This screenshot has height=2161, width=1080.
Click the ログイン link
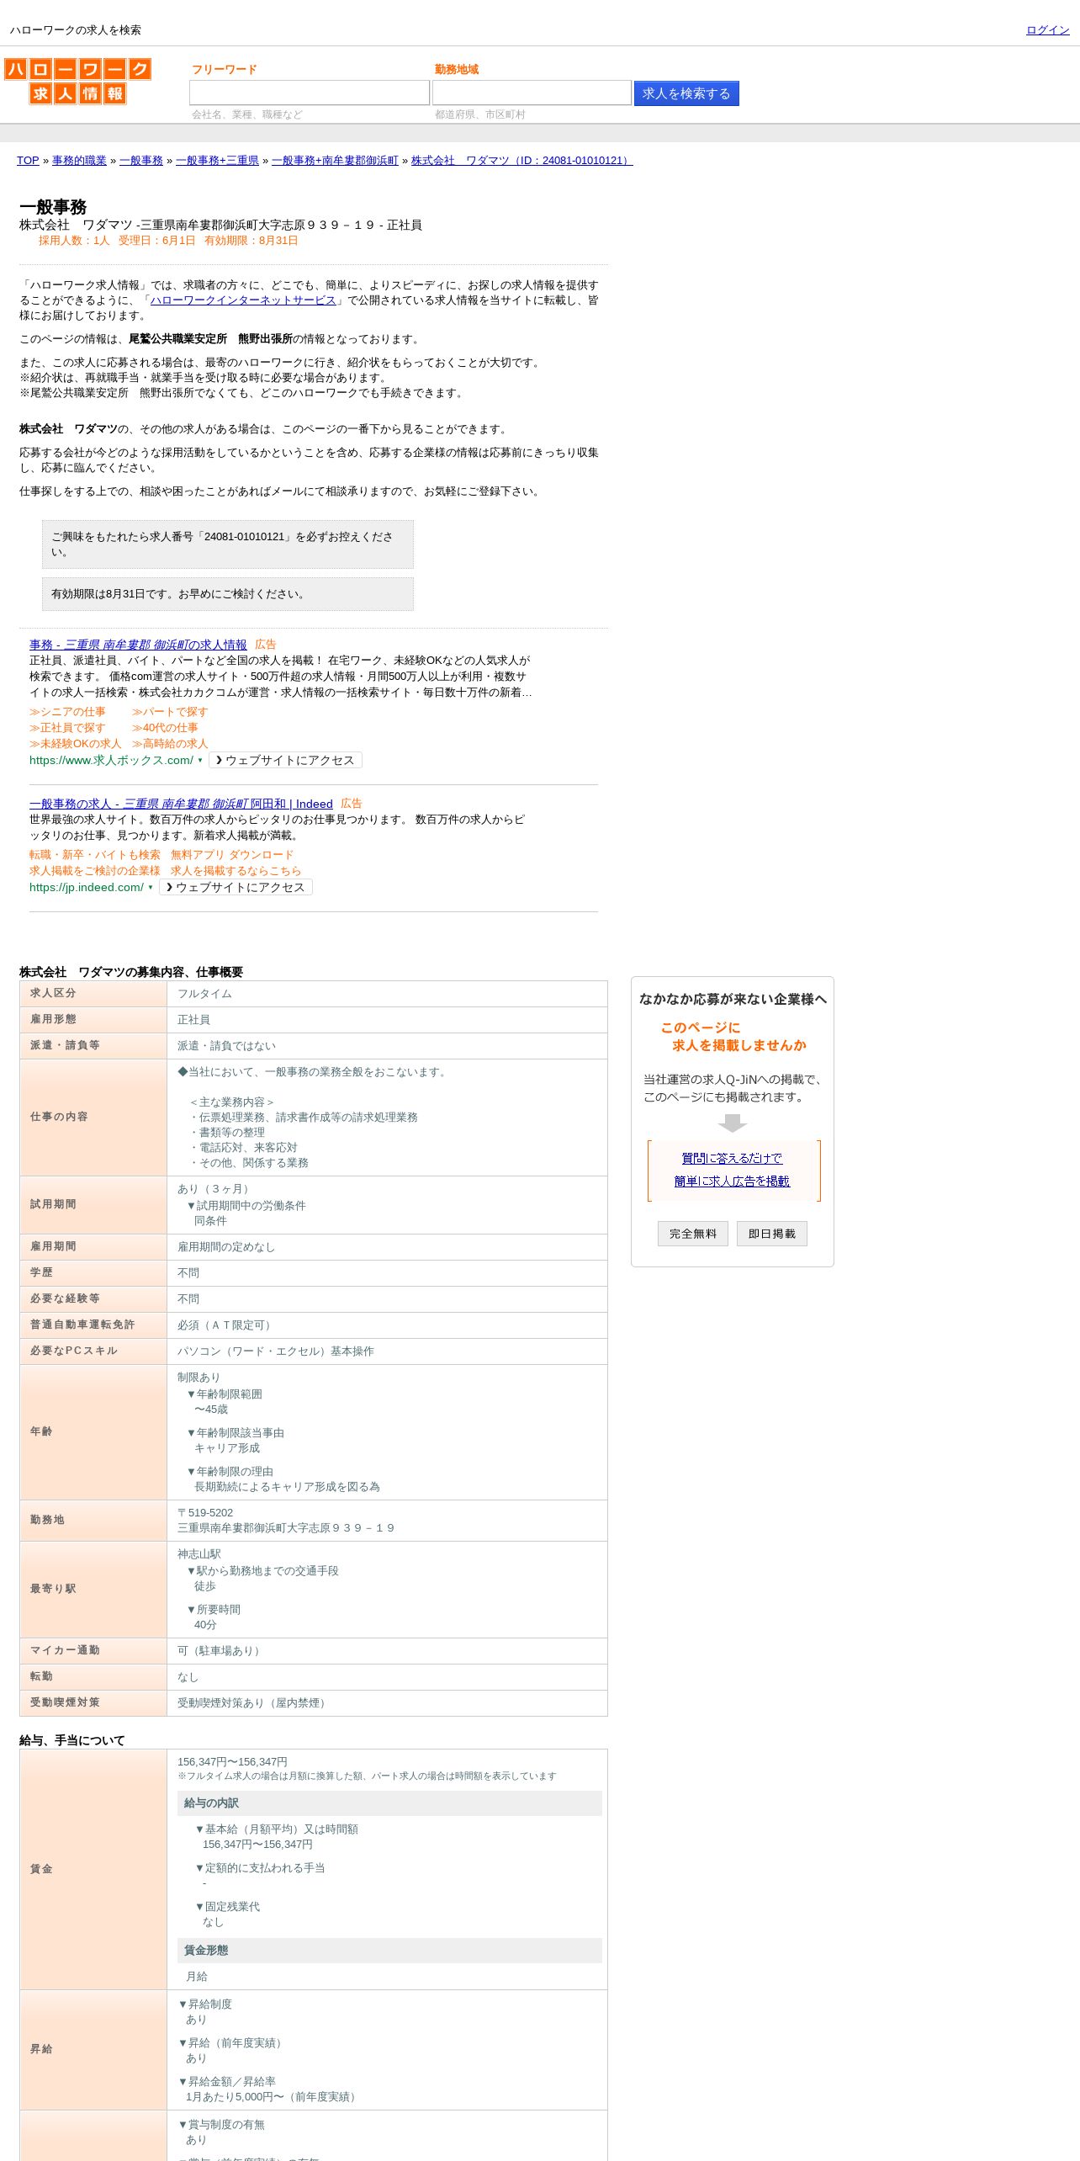(1047, 30)
